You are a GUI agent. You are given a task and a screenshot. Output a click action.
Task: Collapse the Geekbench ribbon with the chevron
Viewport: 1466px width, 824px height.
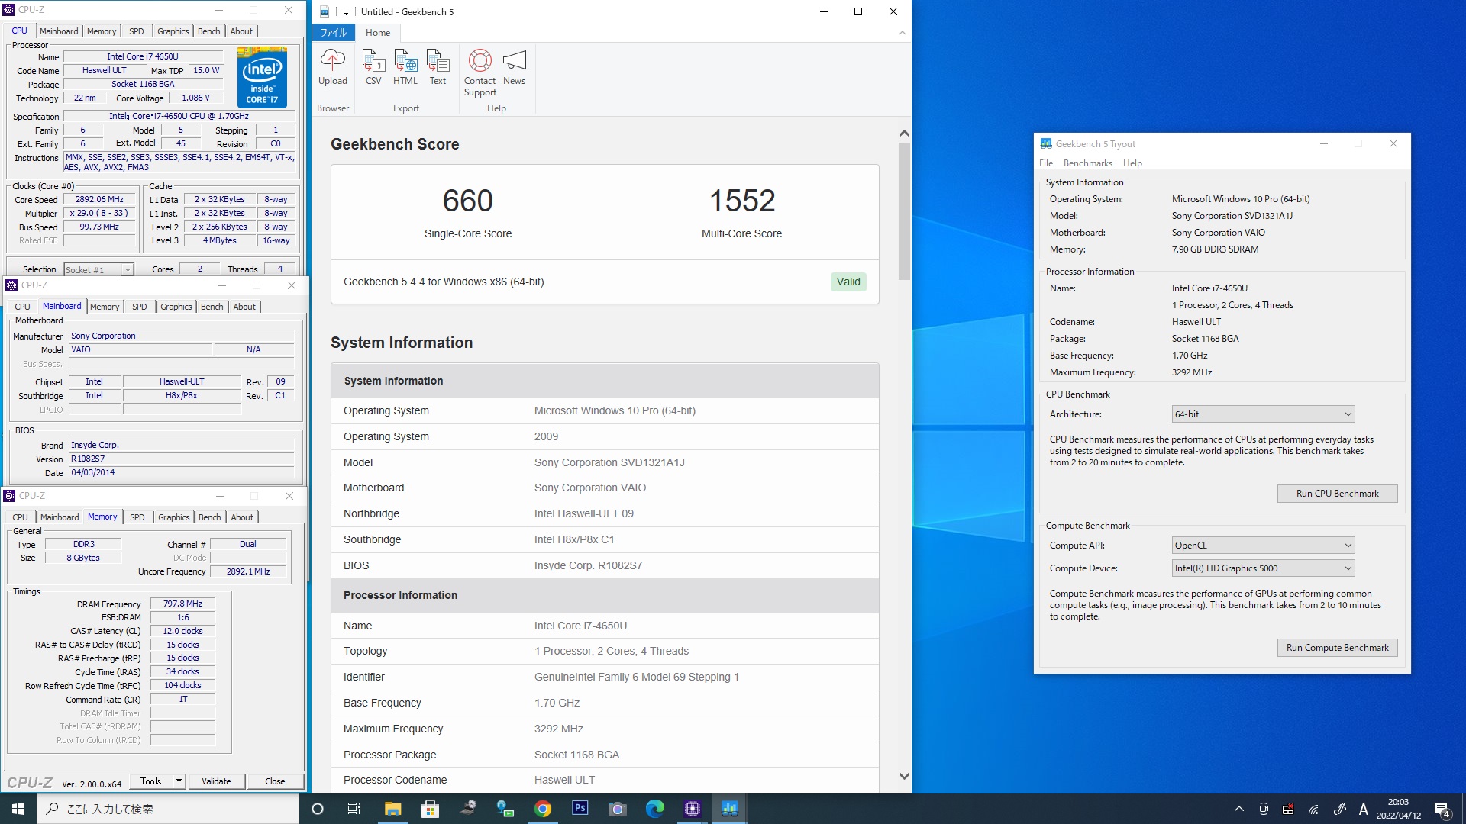[x=903, y=33]
